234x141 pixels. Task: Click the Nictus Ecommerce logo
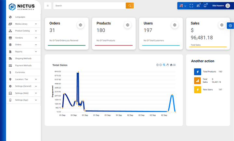click(22, 7)
